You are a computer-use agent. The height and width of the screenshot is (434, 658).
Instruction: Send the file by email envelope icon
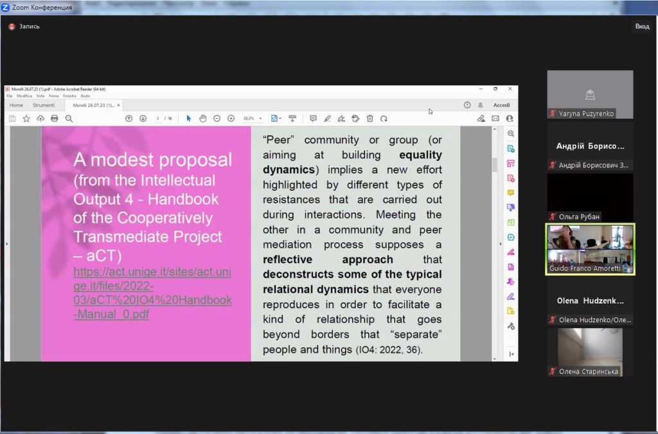tap(495, 119)
